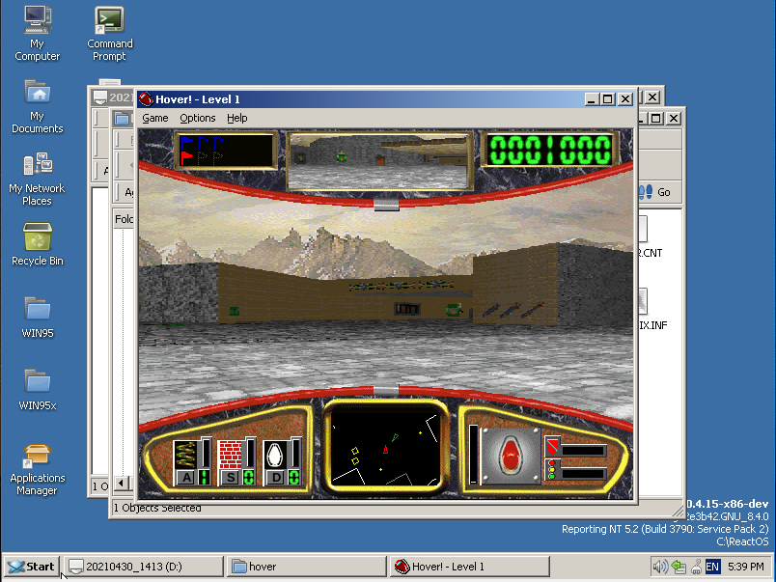Maximize the Hover! window

[607, 99]
